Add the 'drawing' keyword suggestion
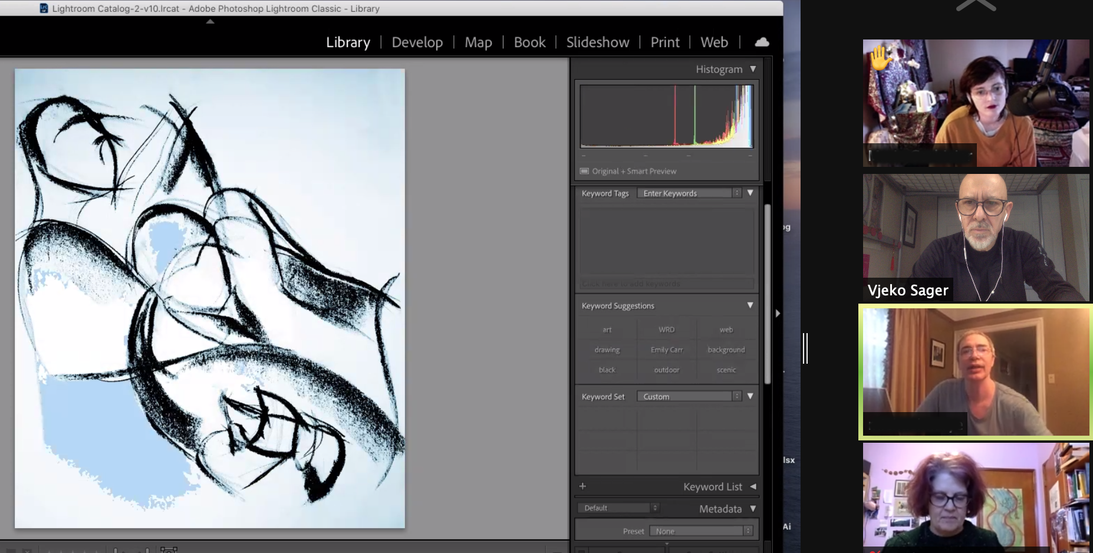This screenshot has height=553, width=1093. pyautogui.click(x=607, y=350)
